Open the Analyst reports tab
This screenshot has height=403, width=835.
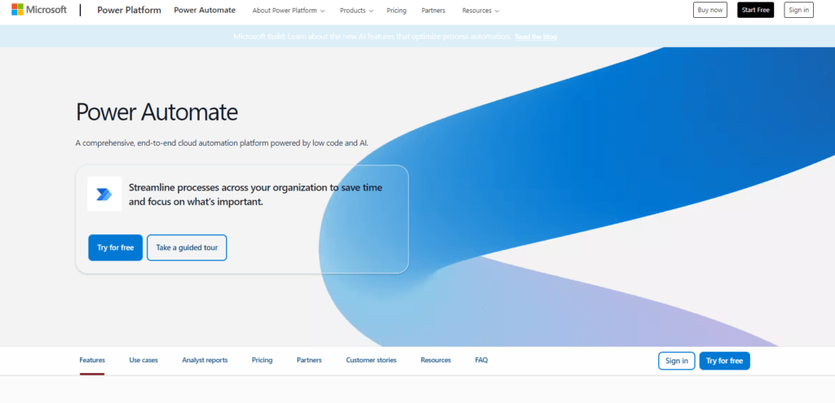205,360
